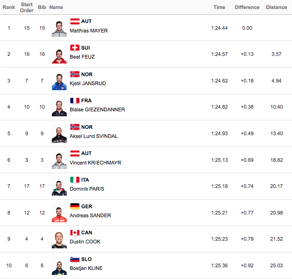This screenshot has height=279, width=292.
Task: Click the Germany flag for Andreas SANDER
Action: (x=75, y=206)
